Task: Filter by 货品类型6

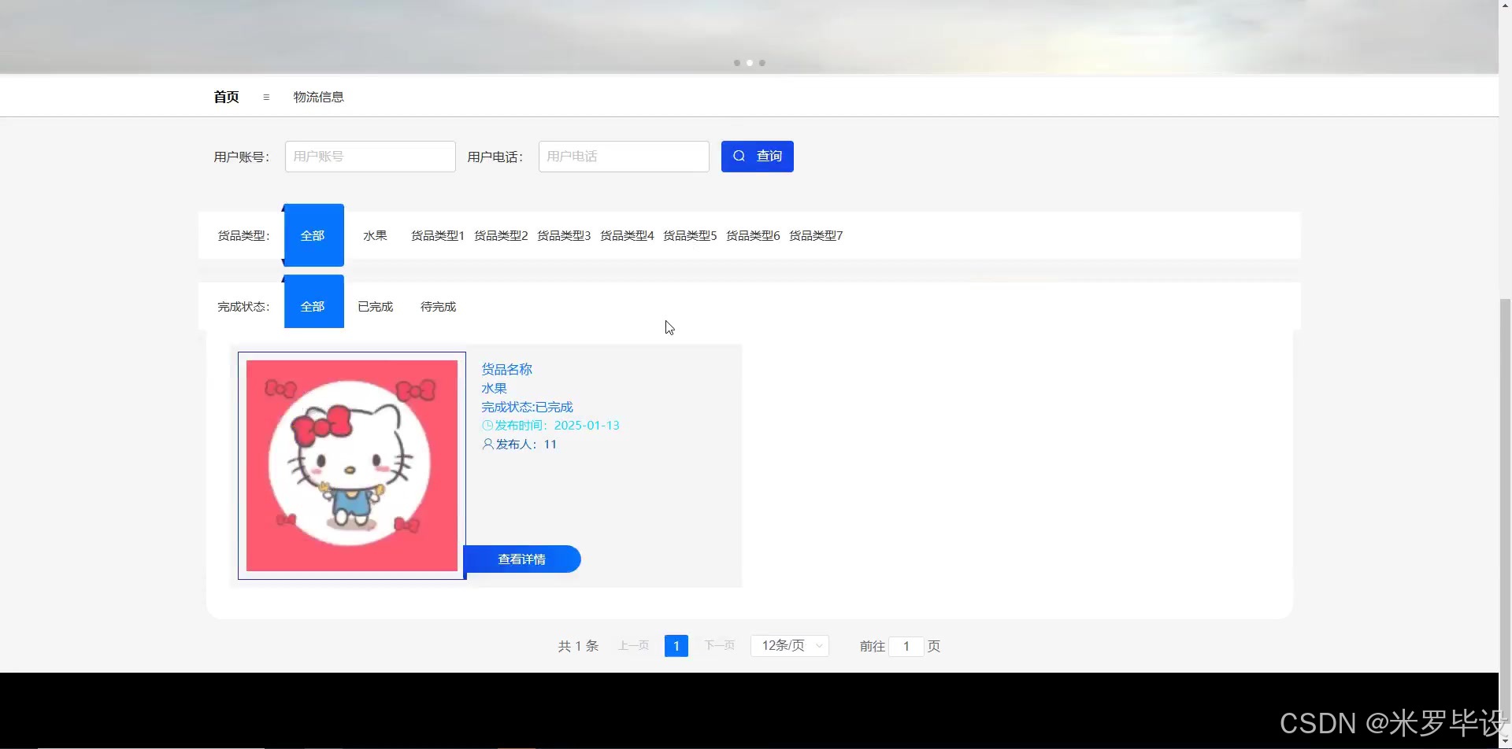Action: [753, 235]
